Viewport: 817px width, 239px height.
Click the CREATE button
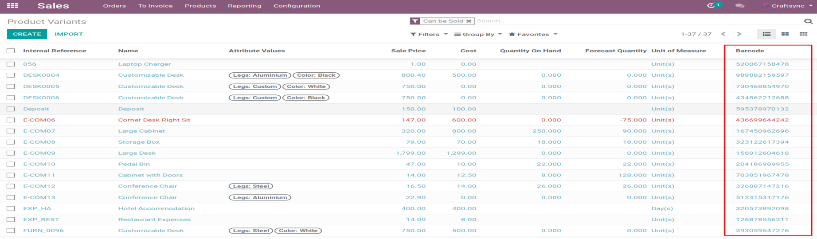(x=27, y=34)
